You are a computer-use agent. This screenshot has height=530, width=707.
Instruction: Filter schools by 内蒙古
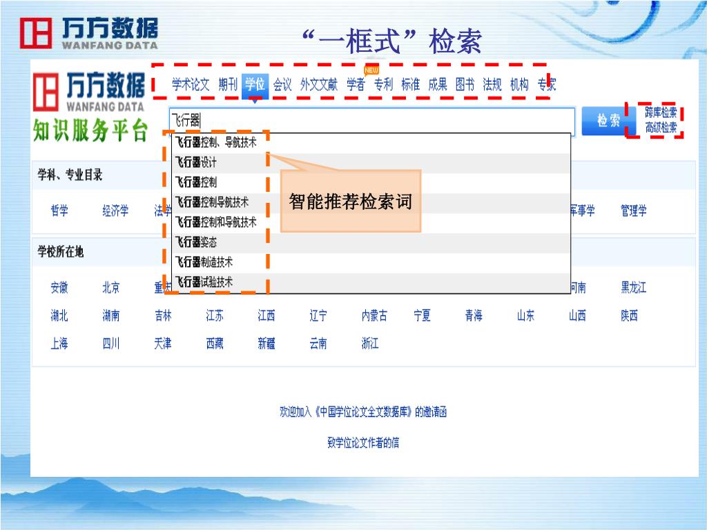coord(374,315)
